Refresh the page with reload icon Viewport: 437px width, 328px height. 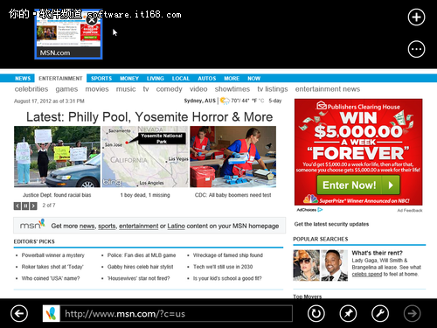click(x=316, y=313)
